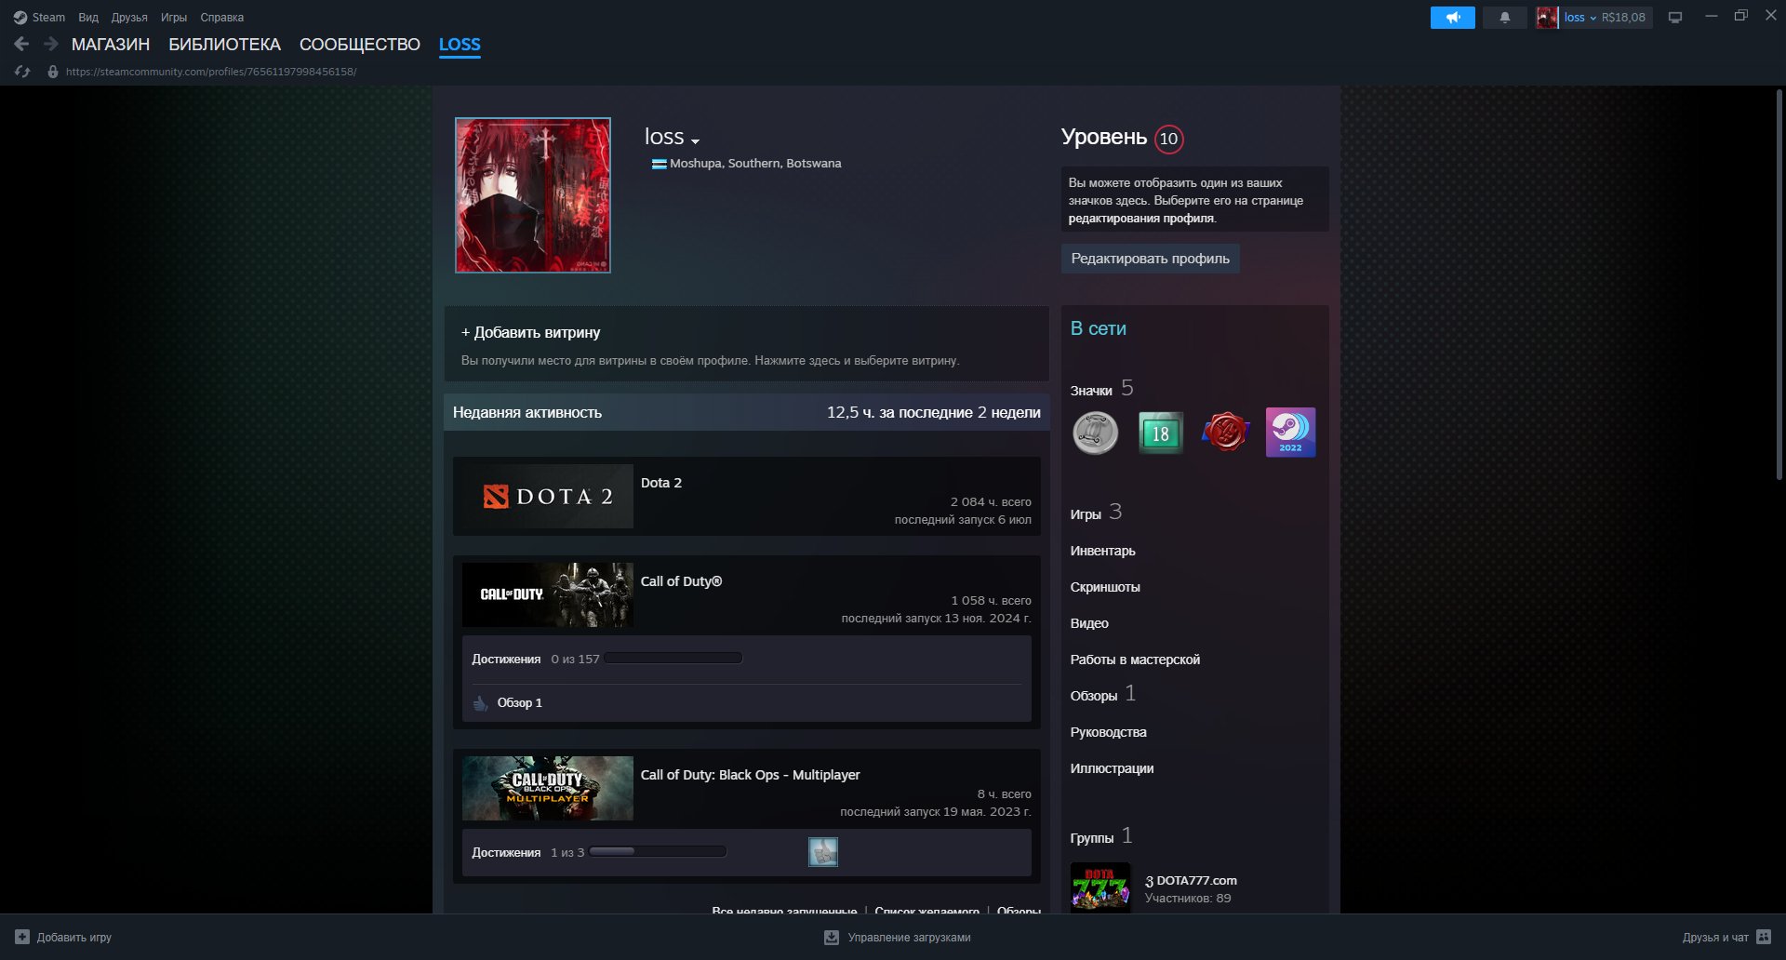Click the plus icon next to Добавить игру
This screenshot has height=960, width=1786.
pyautogui.click(x=22, y=937)
